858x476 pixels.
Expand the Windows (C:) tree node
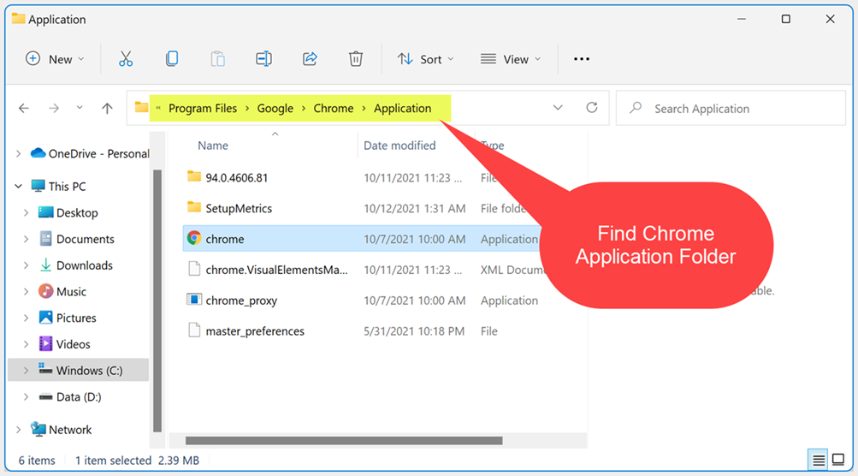coord(26,371)
